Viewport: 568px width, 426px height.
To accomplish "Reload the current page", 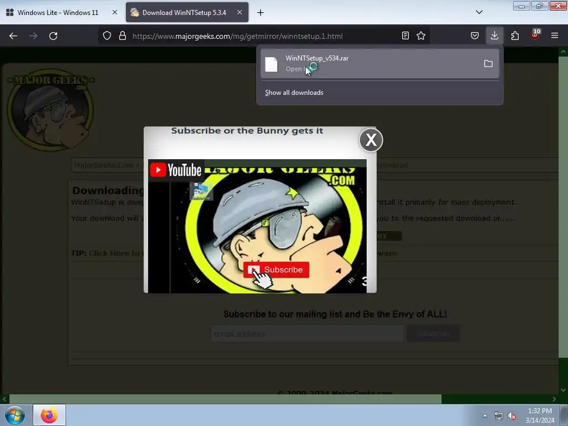I will coord(53,36).
